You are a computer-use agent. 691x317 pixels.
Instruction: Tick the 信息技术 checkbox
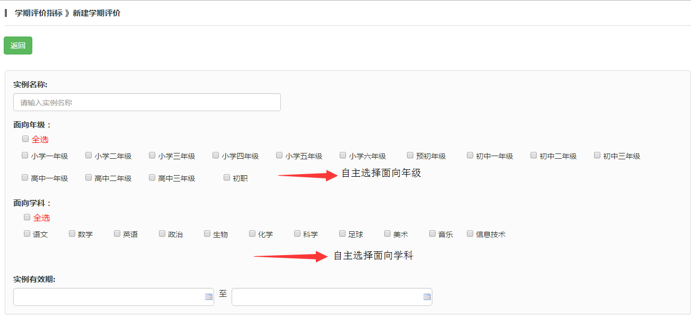470,233
